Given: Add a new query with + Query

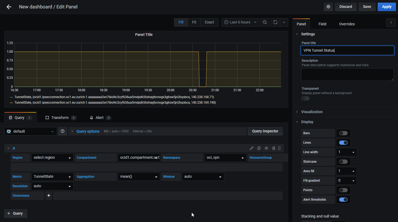Looking at the screenshot, I should (15, 213).
